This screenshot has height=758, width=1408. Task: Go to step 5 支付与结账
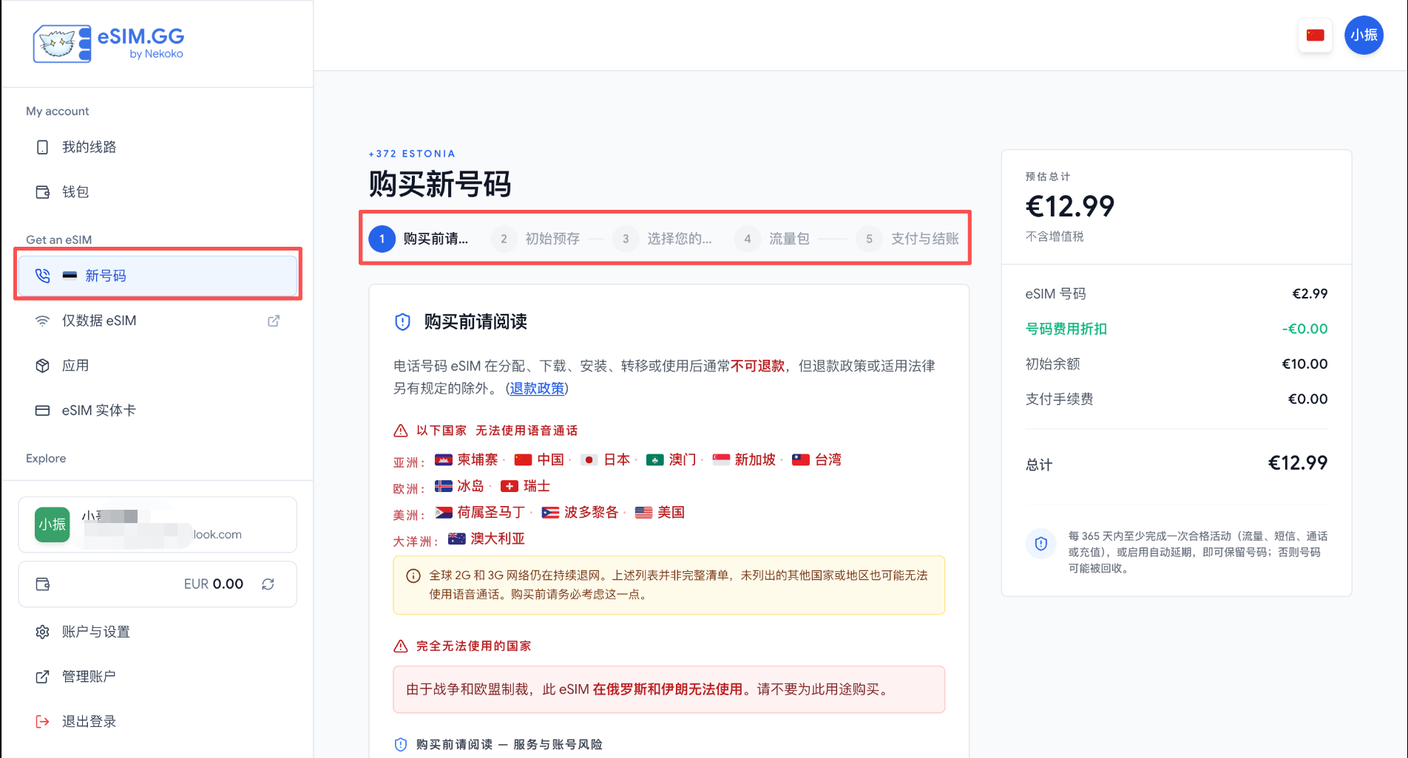[x=908, y=239]
